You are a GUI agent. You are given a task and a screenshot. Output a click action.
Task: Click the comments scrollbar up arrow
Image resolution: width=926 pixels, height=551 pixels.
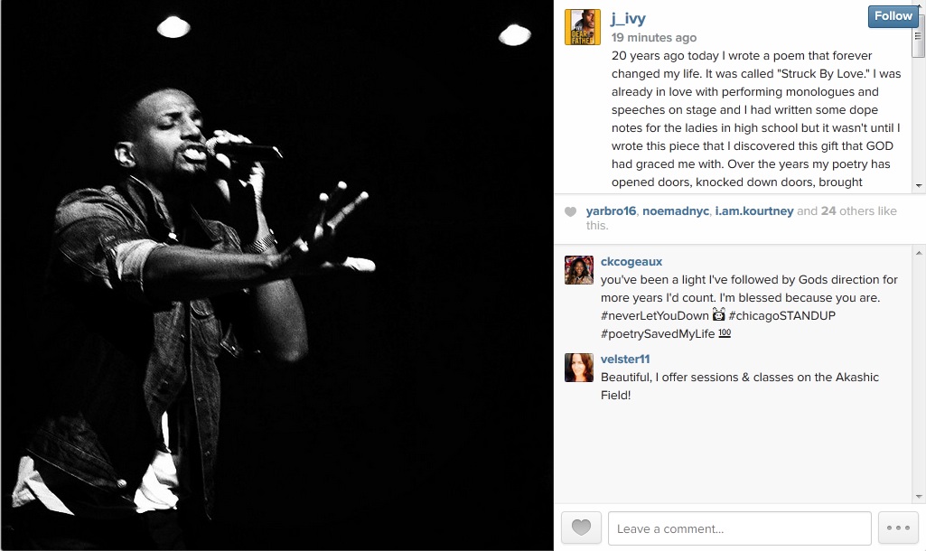tap(919, 253)
